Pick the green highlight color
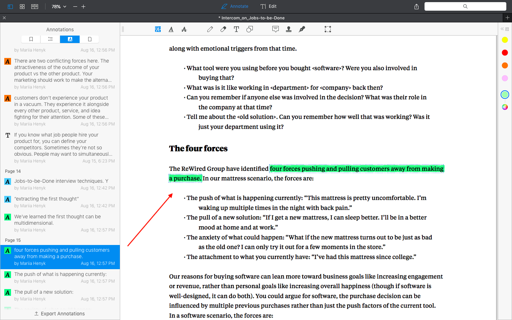The width and height of the screenshot is (512, 320). [x=505, y=95]
